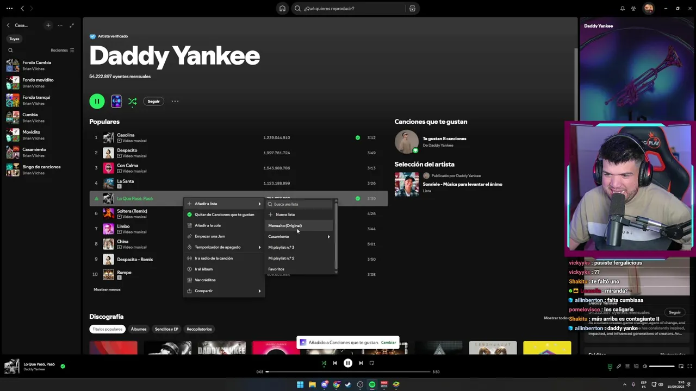This screenshot has width=696, height=391.
Task: Open the Recientes sort dropdown in the library
Action: (63, 50)
